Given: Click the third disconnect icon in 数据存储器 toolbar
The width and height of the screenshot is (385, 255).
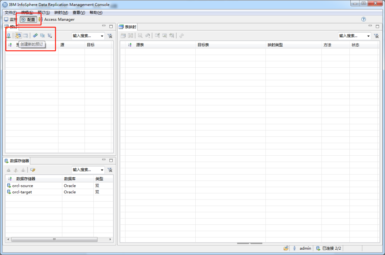Looking at the screenshot, I should point(23,170).
